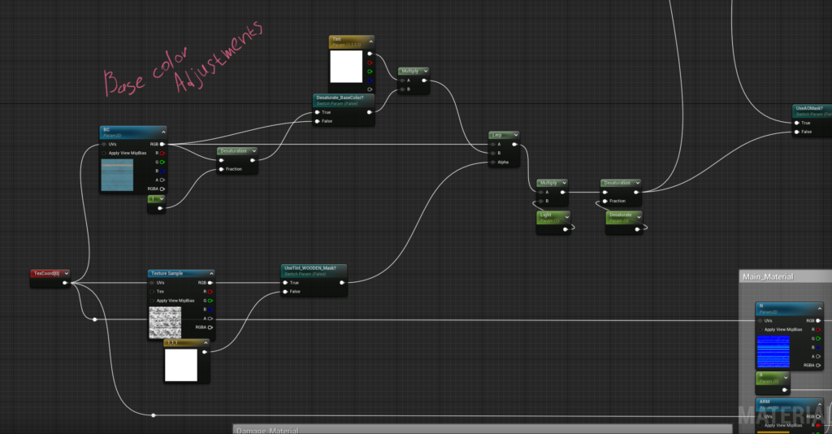Collapse the Tint node with its chevron
This screenshot has height=434, width=832.
(370, 42)
